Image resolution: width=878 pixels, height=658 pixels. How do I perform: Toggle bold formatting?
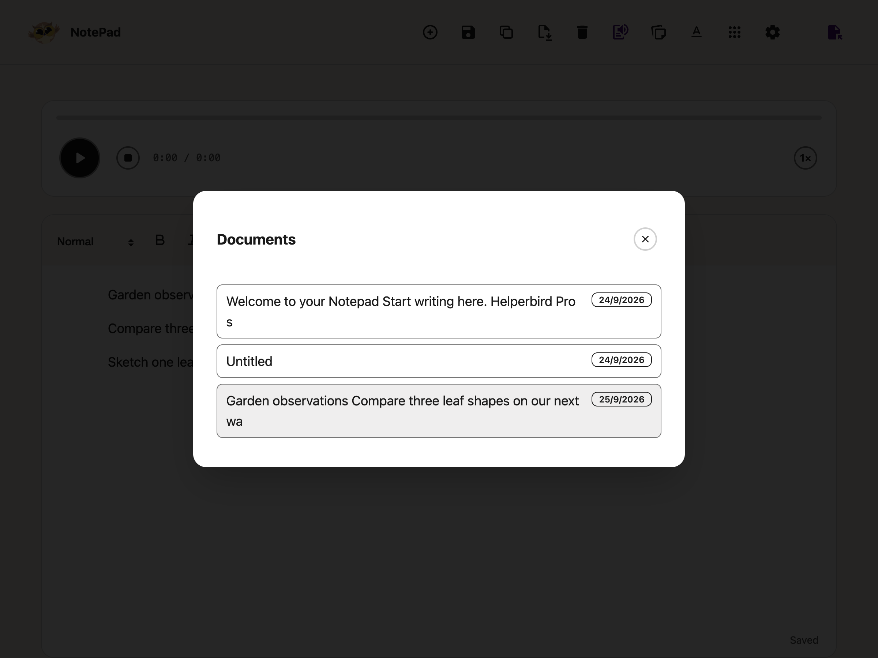pyautogui.click(x=160, y=240)
